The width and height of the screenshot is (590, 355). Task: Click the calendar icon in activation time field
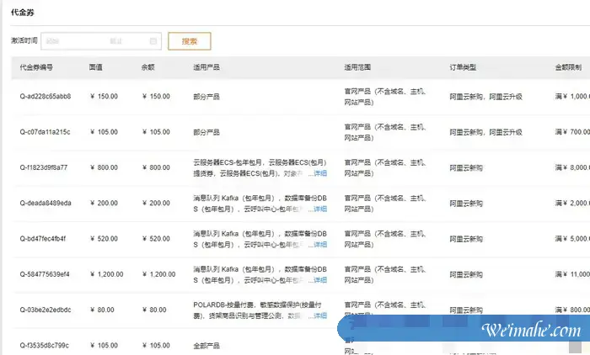pyautogui.click(x=153, y=41)
